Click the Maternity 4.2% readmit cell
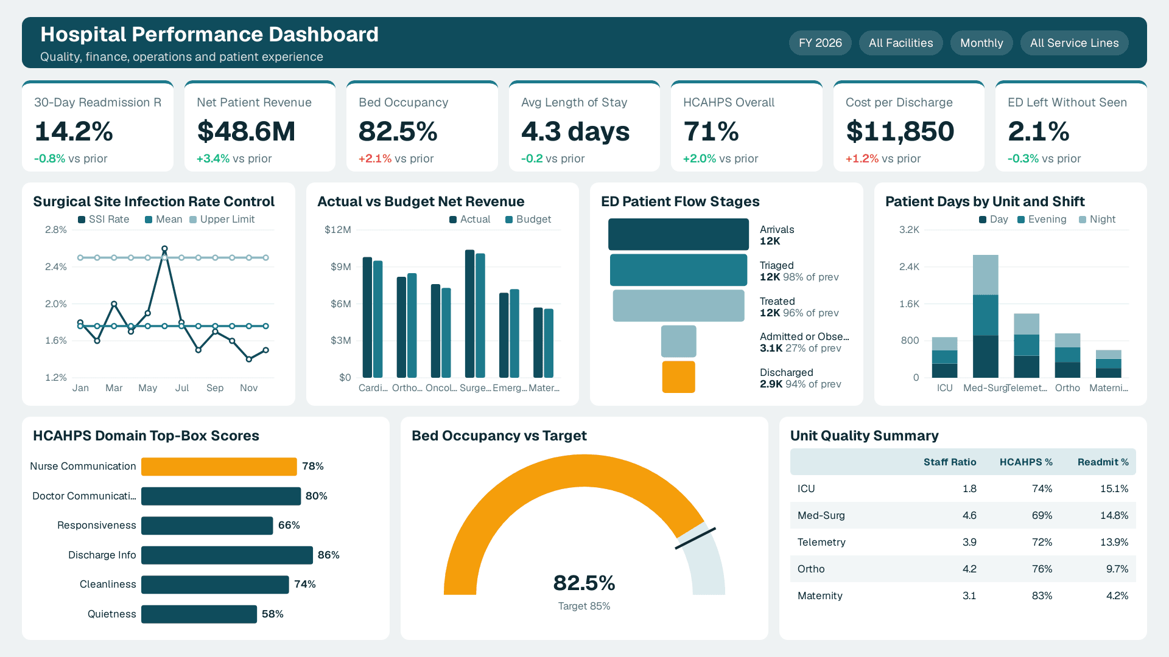This screenshot has width=1169, height=657. coord(1117,596)
